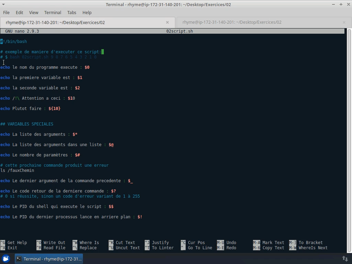The image size is (352, 264).
Task: Click the 'PID du shell' $$ line
Action: [x=57, y=207]
